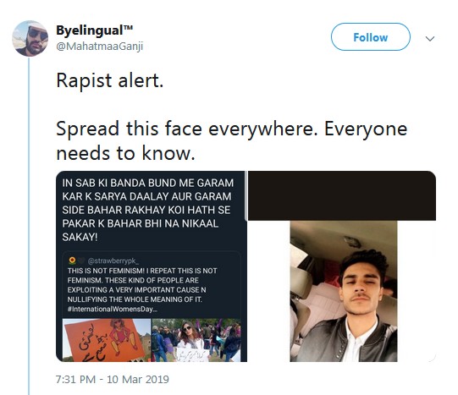Click the black censored bar above the selfie

coord(342,195)
